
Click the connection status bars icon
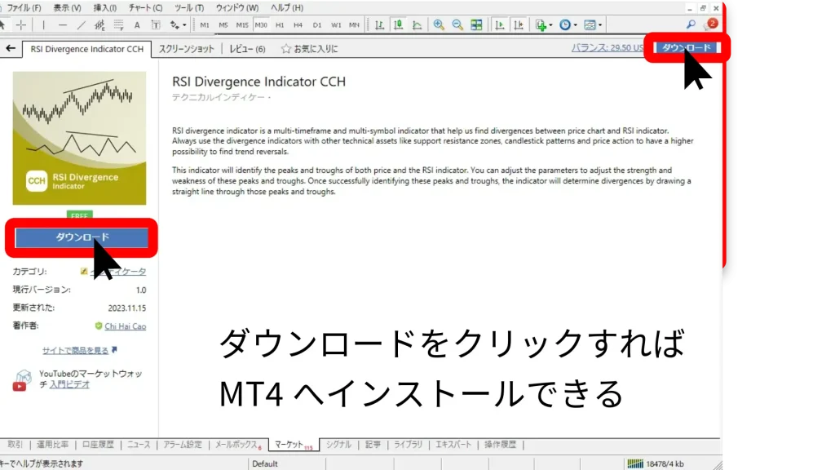pos(634,463)
